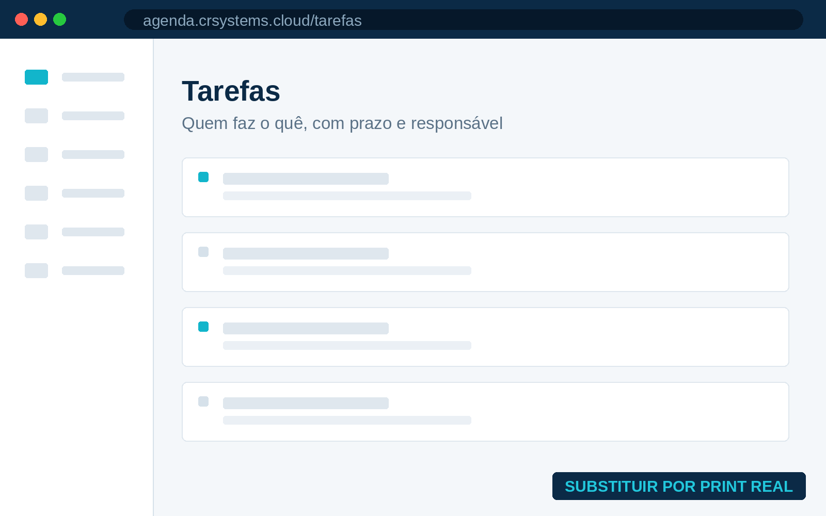Focus the agenda.crsystems.cloud/tarefas address bar
826x516 pixels.
464,20
